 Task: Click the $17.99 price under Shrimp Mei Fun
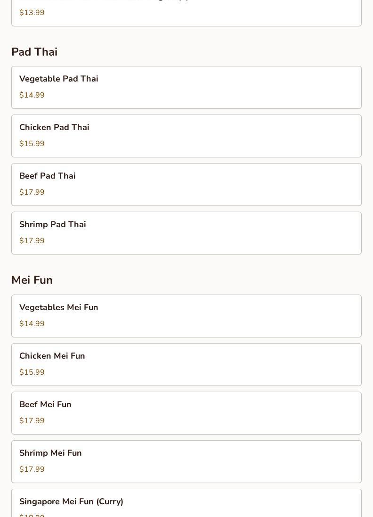click(32, 469)
